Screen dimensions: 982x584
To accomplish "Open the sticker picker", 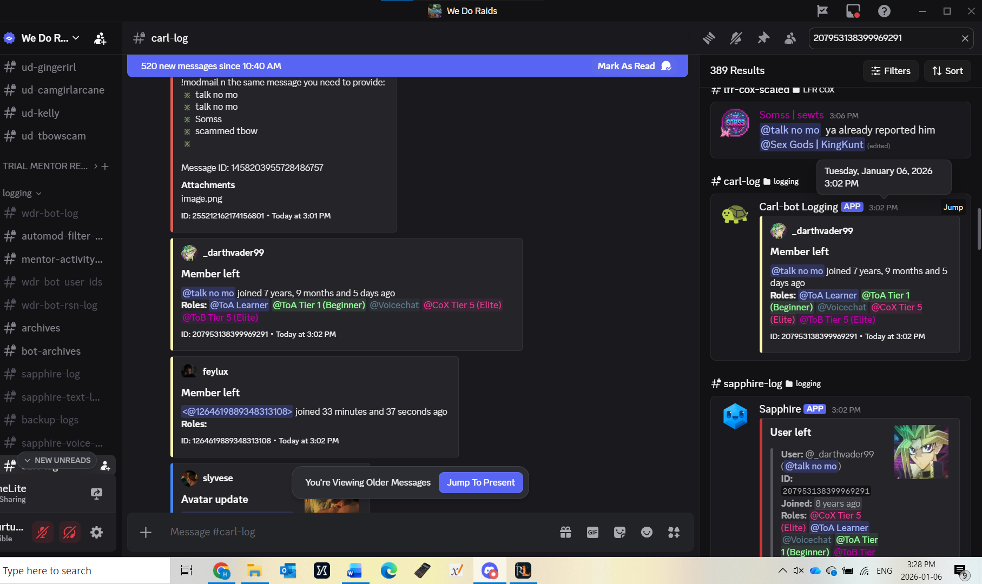I will click(619, 533).
